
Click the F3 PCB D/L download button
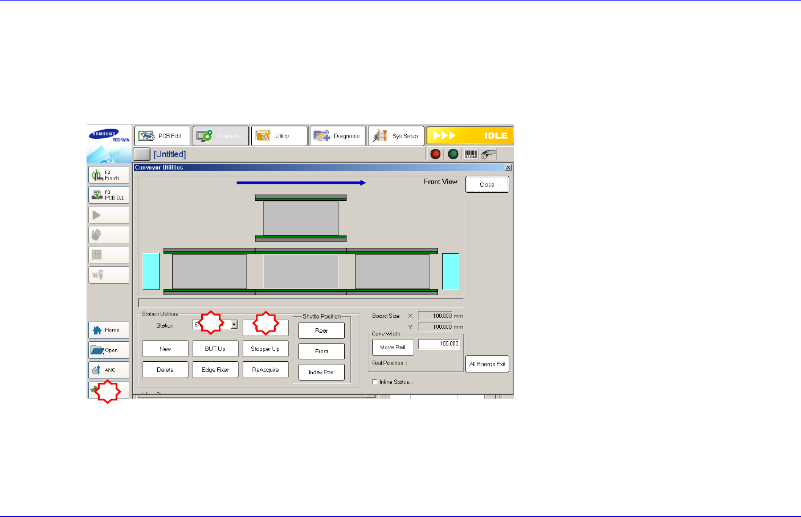[x=109, y=195]
